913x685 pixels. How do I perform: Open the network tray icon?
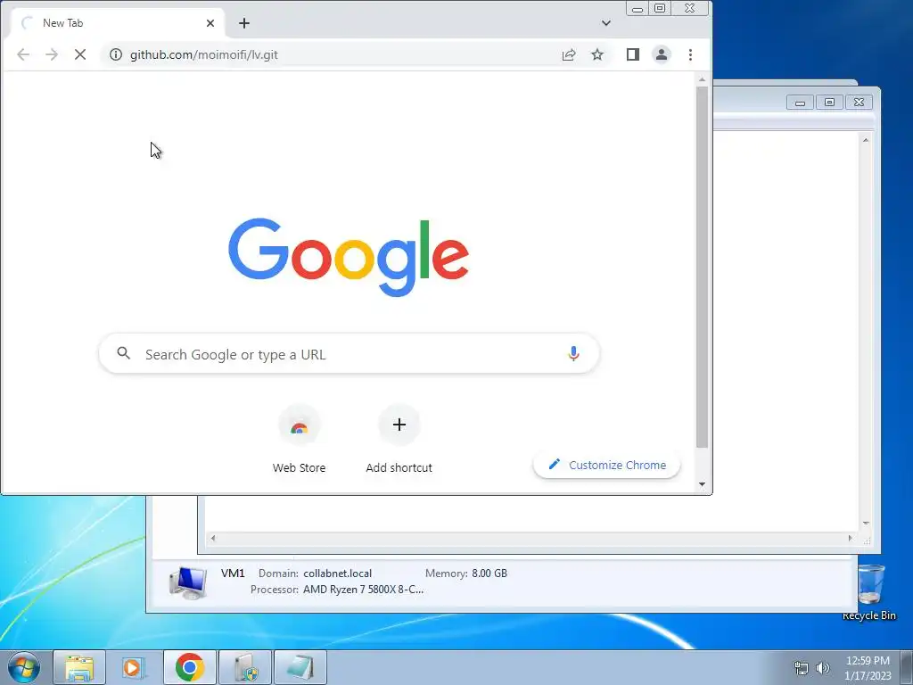point(802,668)
